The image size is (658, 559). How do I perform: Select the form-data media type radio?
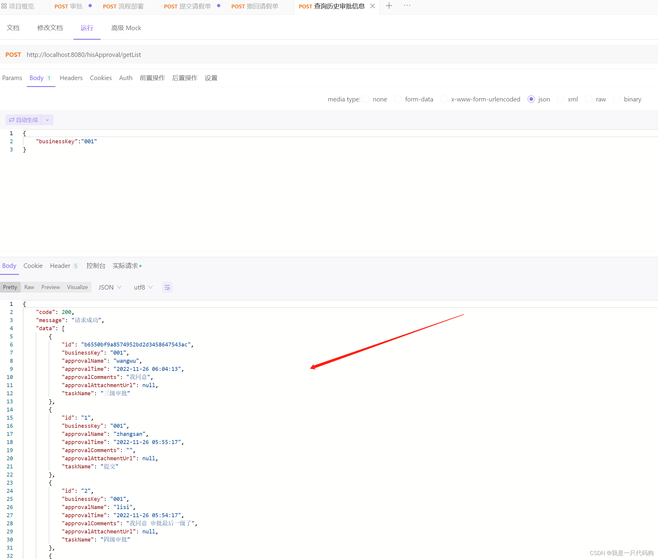point(398,99)
